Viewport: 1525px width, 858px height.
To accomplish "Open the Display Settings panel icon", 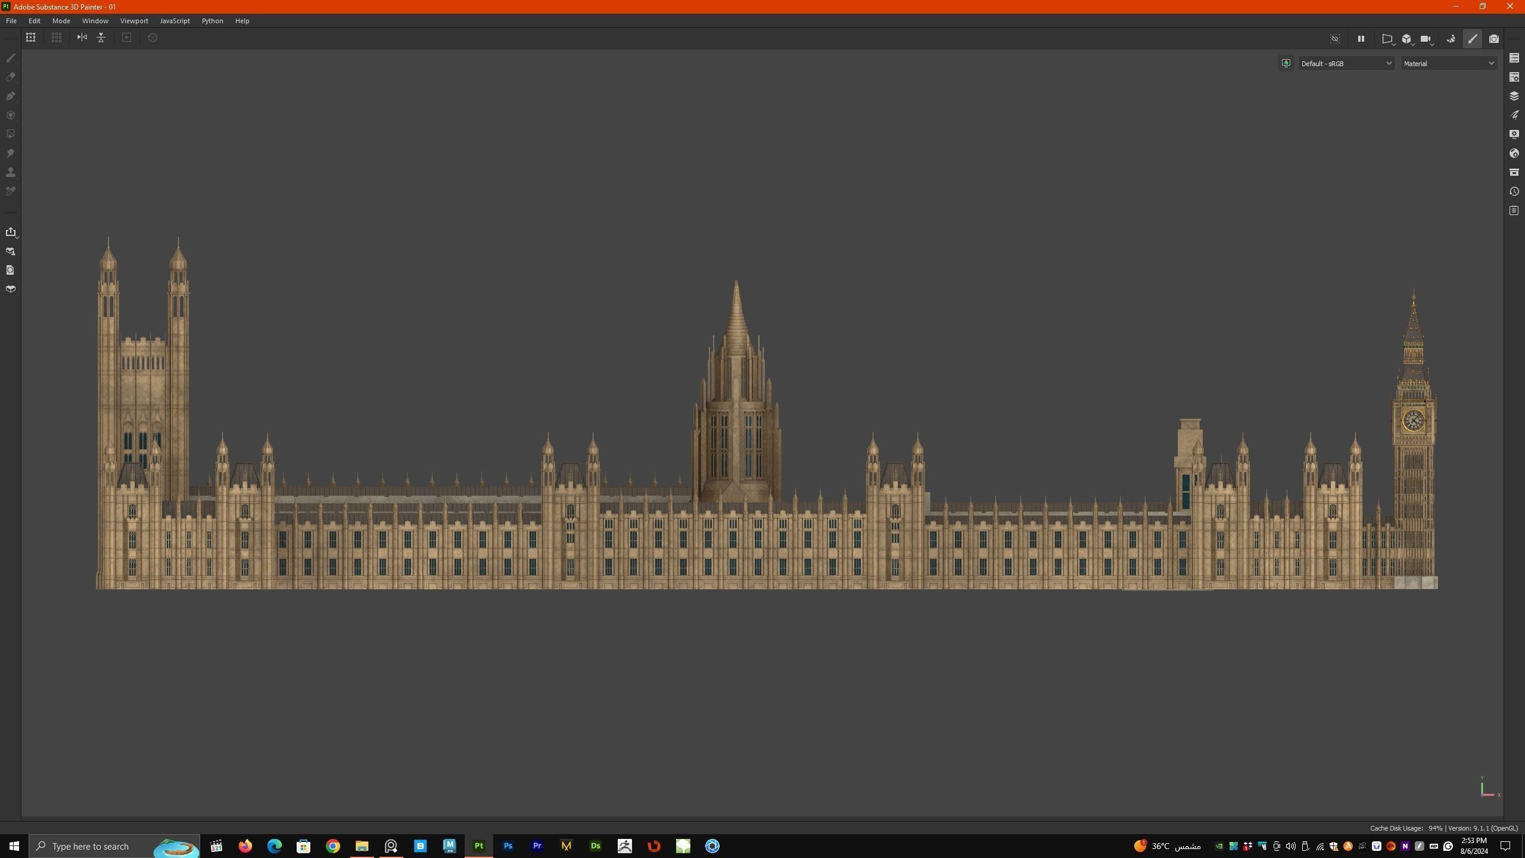I will point(1514,134).
